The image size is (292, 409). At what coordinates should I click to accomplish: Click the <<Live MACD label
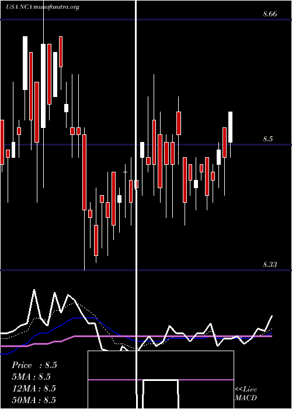click(246, 394)
